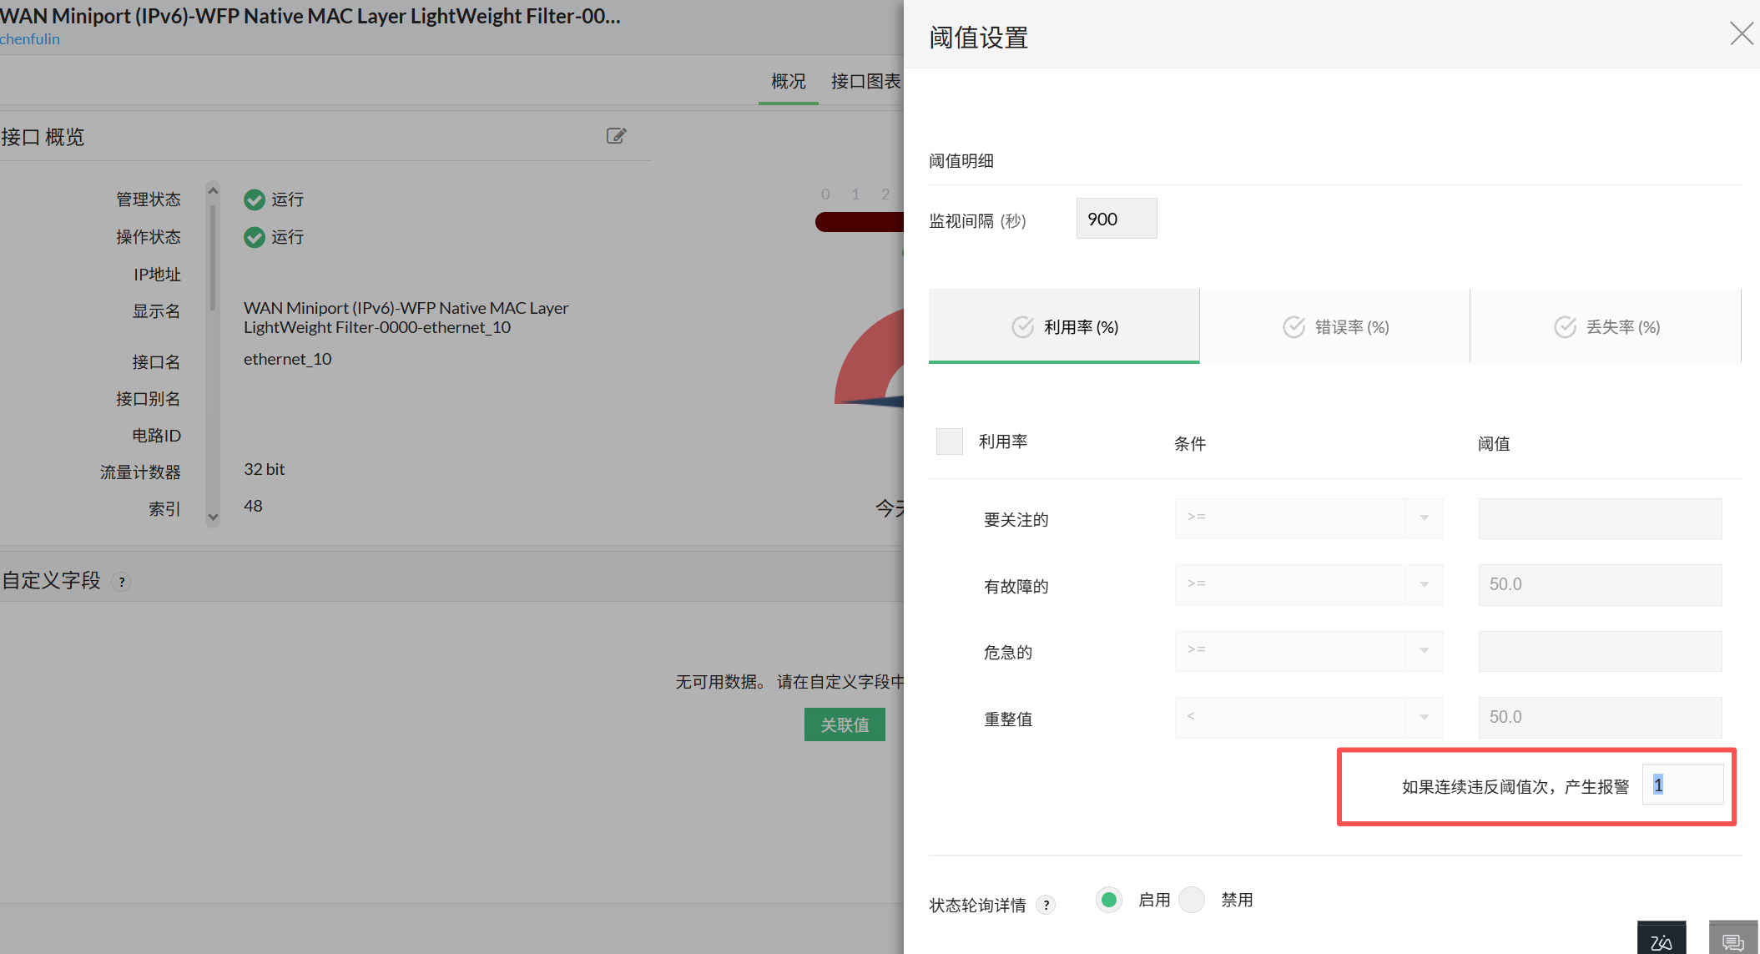Click the check icon on 错误率 tab
Viewport: 1760px width, 954px height.
(x=1294, y=327)
